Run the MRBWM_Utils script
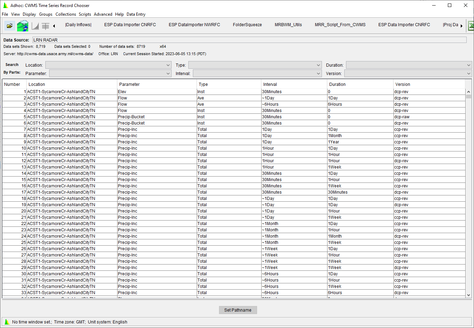This screenshot has height=328, width=474. click(288, 25)
